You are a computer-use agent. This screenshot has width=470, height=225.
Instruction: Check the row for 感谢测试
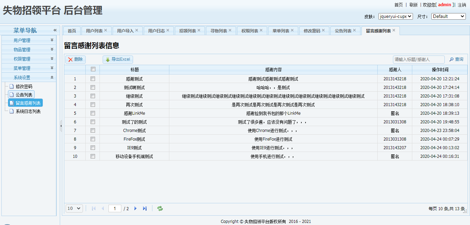point(93,79)
